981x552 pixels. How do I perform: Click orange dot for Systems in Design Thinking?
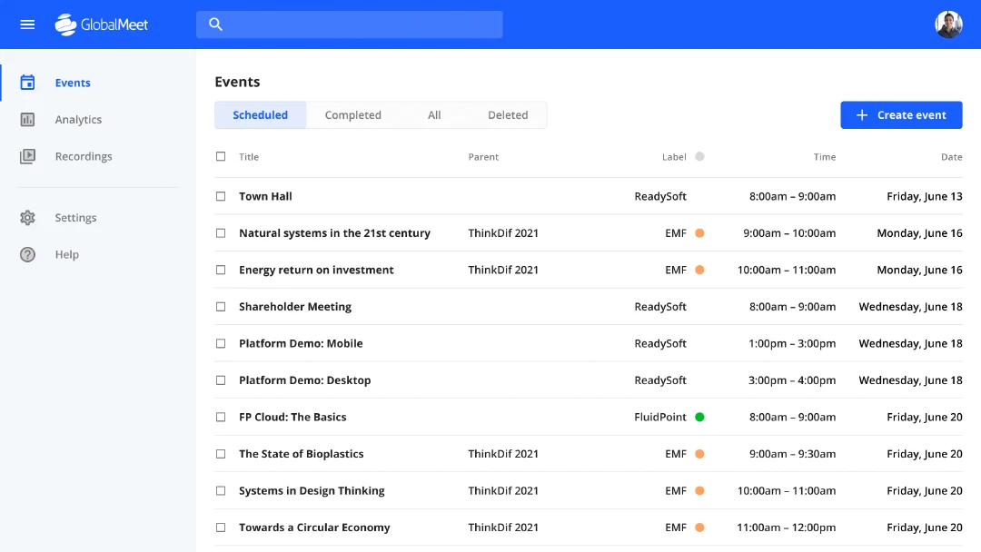point(699,491)
